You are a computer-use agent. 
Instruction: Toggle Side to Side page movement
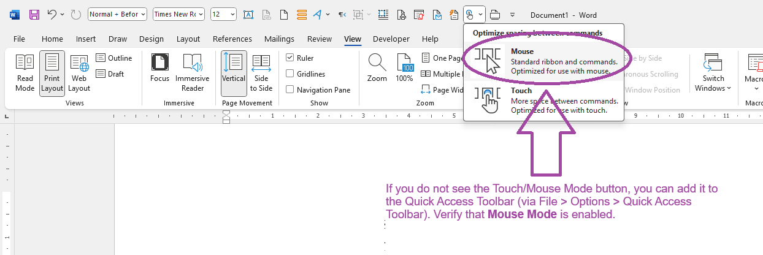coord(261,73)
